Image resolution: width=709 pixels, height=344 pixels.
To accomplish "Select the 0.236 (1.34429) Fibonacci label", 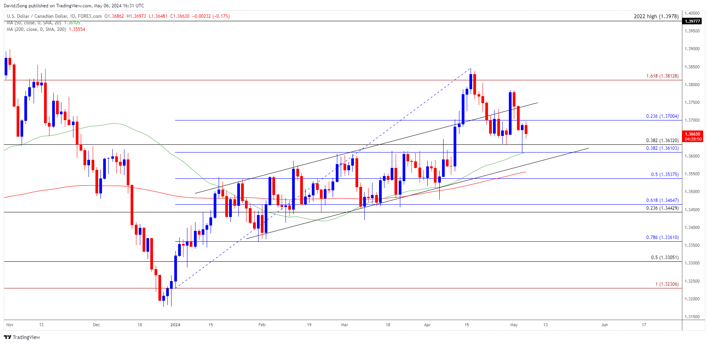I will tap(662, 208).
